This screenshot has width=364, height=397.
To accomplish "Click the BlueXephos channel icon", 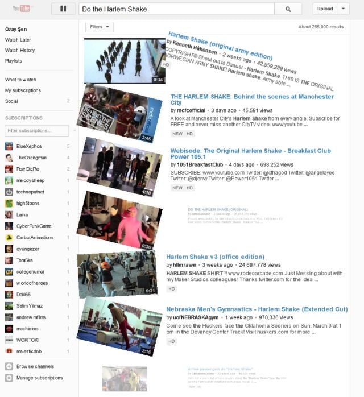I will click(9, 146).
